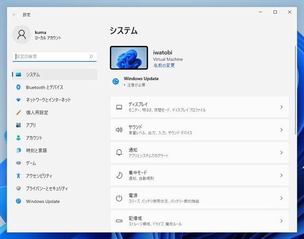Click 通知、自動規則 description text

tap(141, 178)
